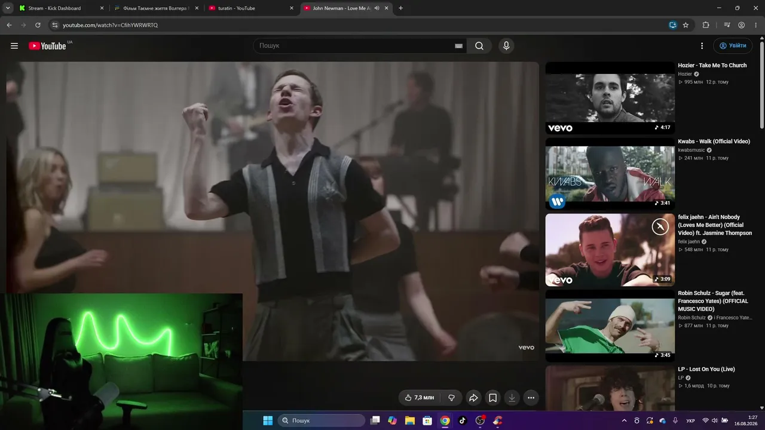This screenshot has width=765, height=430.
Task: Click the cast/install icon in address bar
Action: pyautogui.click(x=673, y=25)
